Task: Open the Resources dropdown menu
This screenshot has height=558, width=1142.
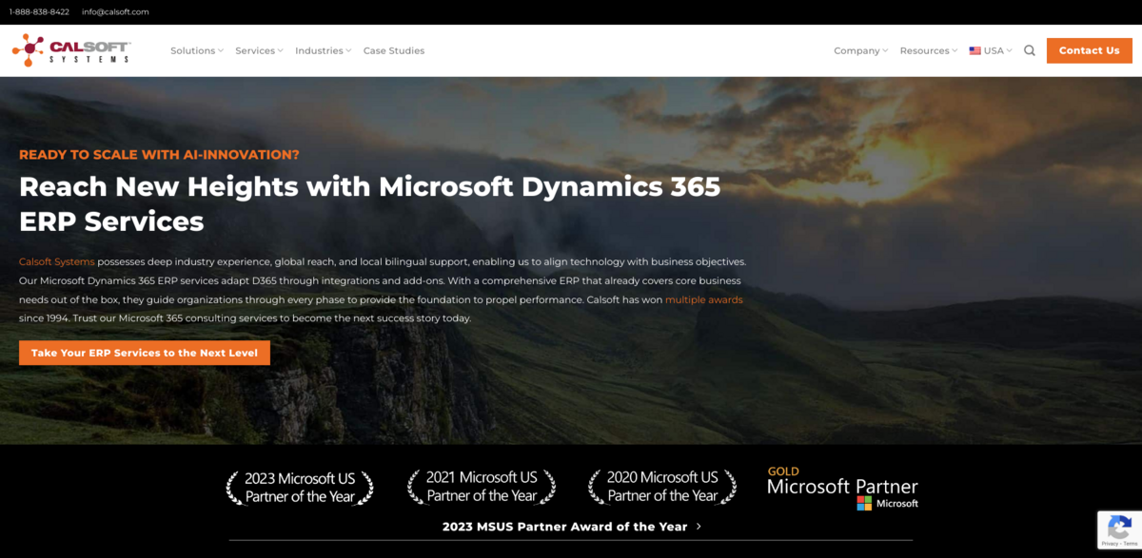Action: pyautogui.click(x=928, y=50)
